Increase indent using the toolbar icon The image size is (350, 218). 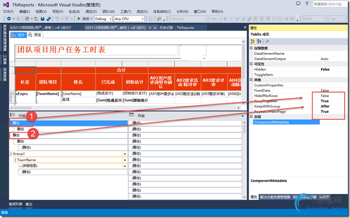tap(292, 19)
